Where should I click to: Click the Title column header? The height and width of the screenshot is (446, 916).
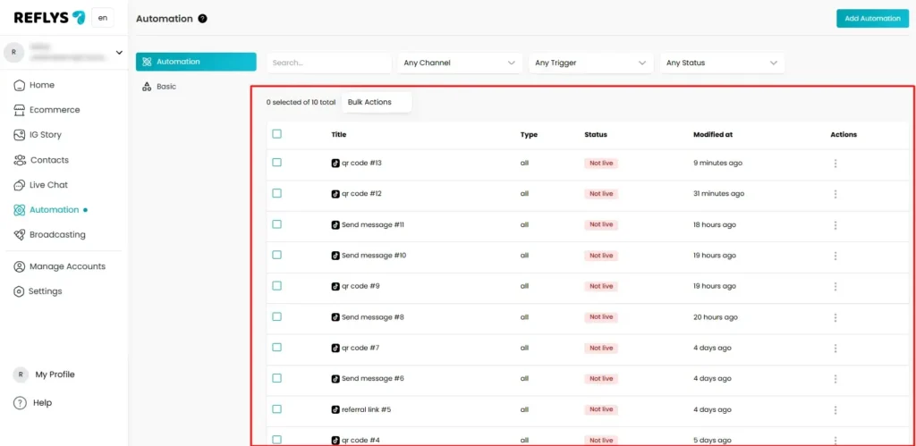[339, 134]
